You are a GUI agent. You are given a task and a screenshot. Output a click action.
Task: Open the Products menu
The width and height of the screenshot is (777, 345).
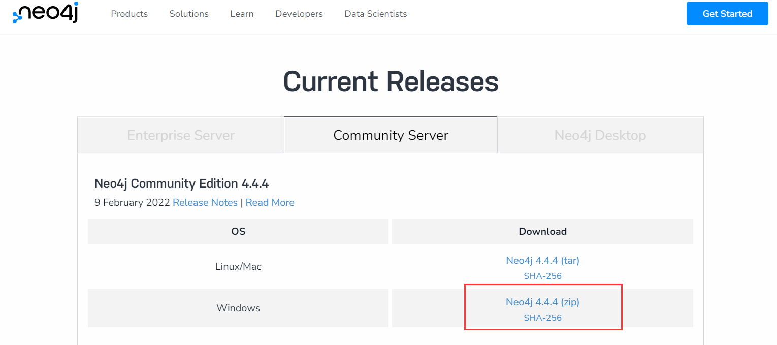coord(129,14)
